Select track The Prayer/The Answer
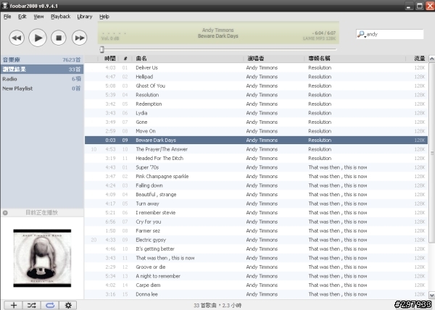This screenshot has width=435, height=310. pos(256,149)
